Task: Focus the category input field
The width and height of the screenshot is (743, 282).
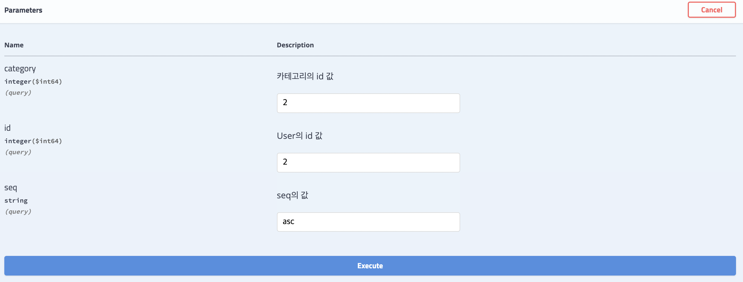Action: tap(368, 103)
